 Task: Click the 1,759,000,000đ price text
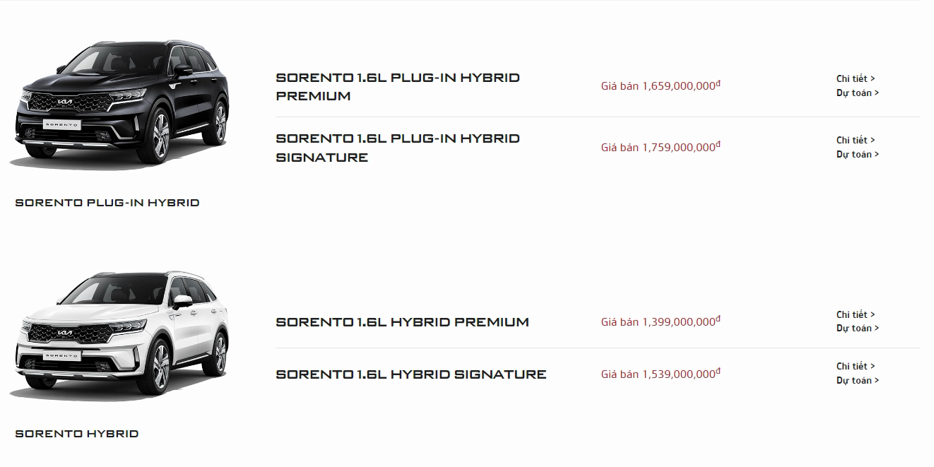point(661,148)
